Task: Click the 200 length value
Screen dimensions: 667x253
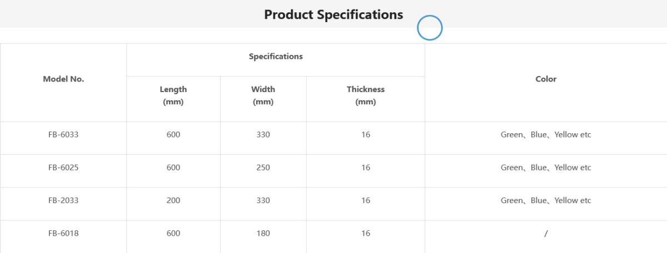Action: coord(173,200)
